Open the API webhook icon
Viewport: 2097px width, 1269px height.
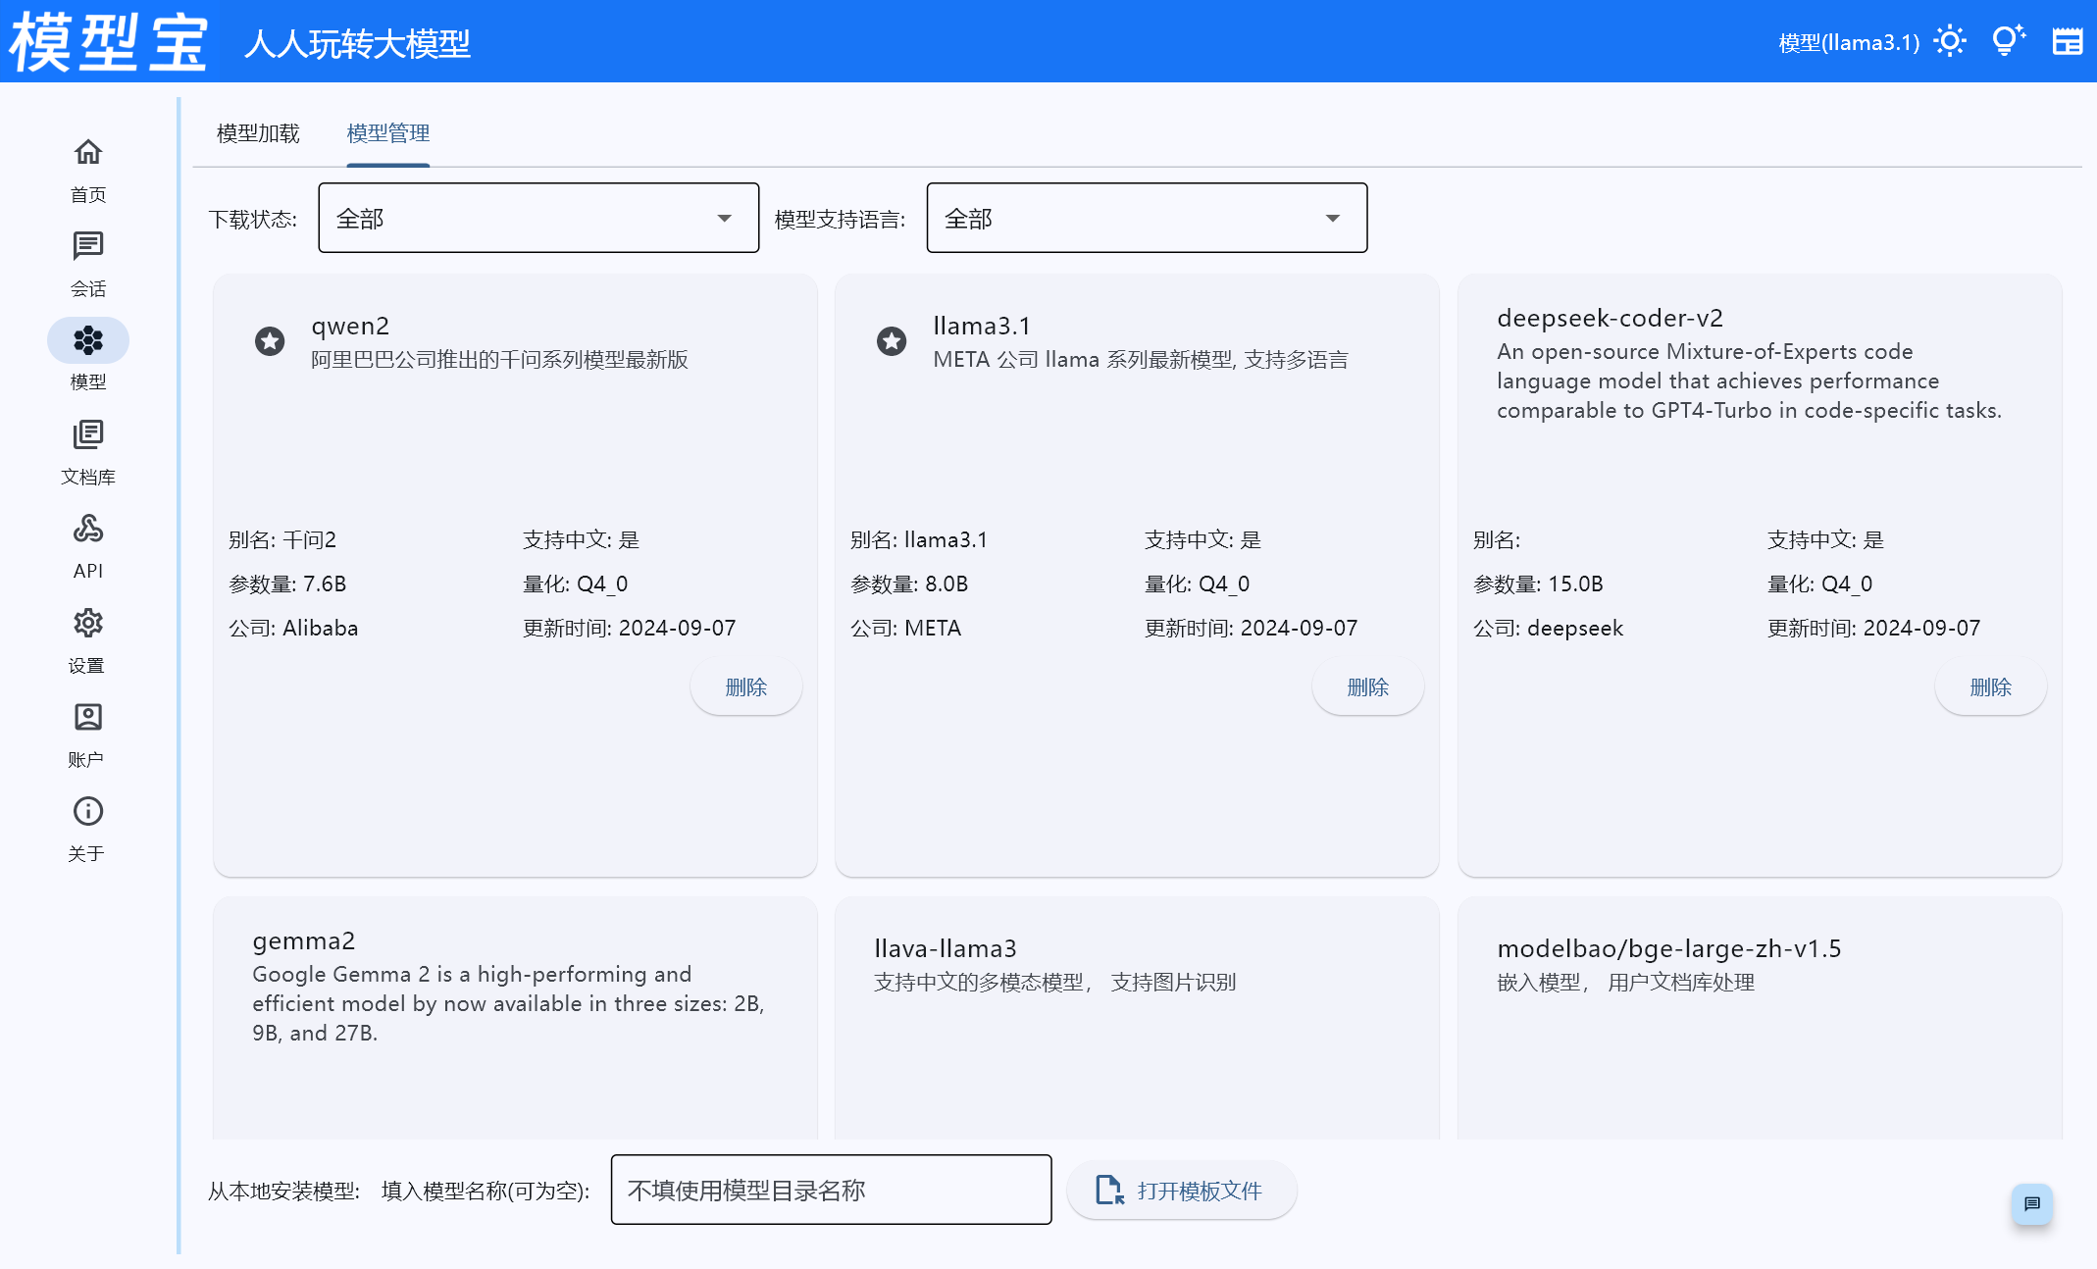[x=87, y=529]
